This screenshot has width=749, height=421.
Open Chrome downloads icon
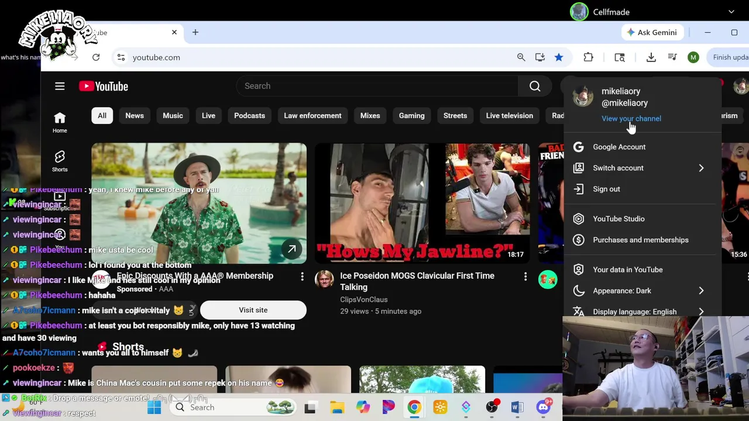[651, 57]
